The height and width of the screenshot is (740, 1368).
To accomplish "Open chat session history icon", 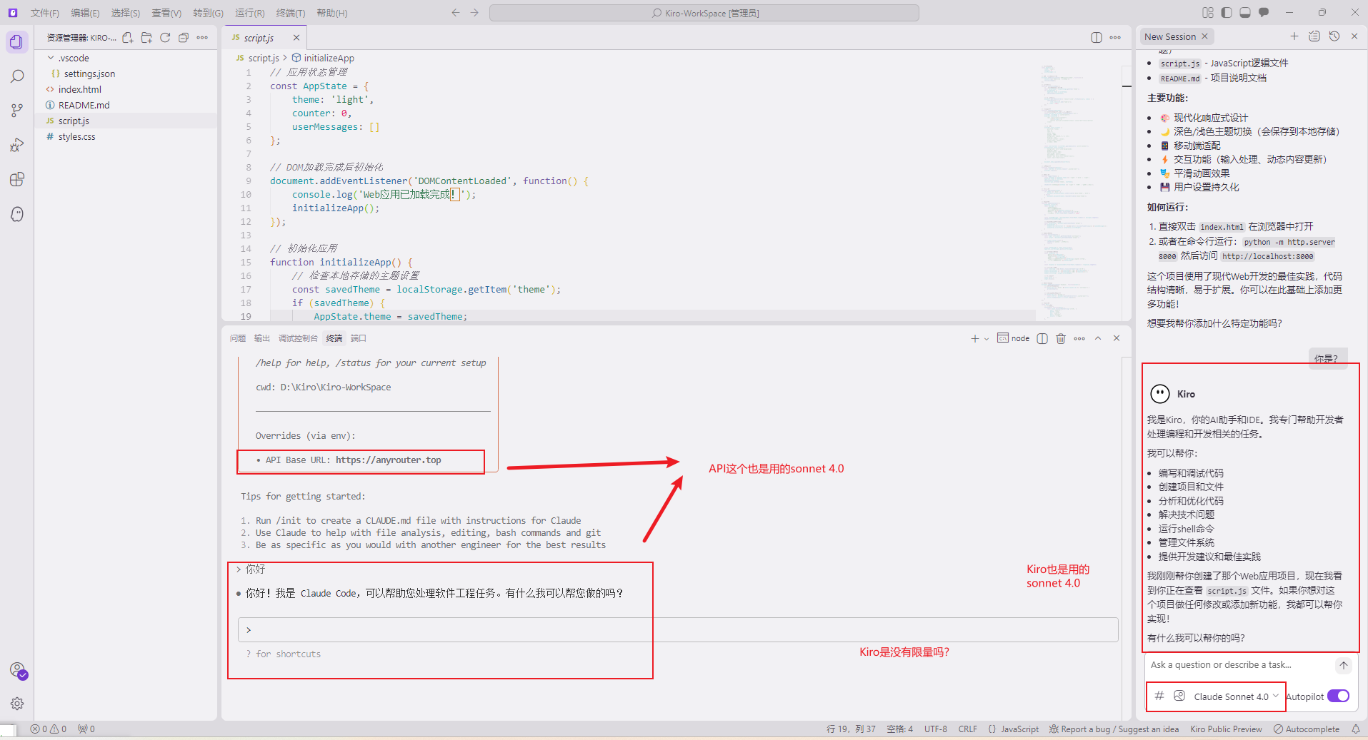I will coord(1334,36).
